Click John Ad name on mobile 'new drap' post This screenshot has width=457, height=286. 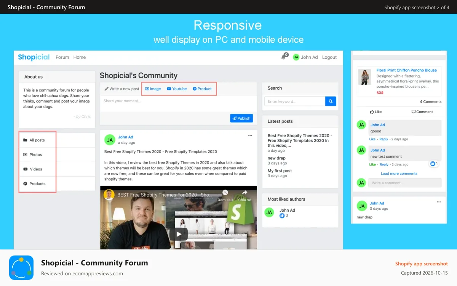[377, 203]
